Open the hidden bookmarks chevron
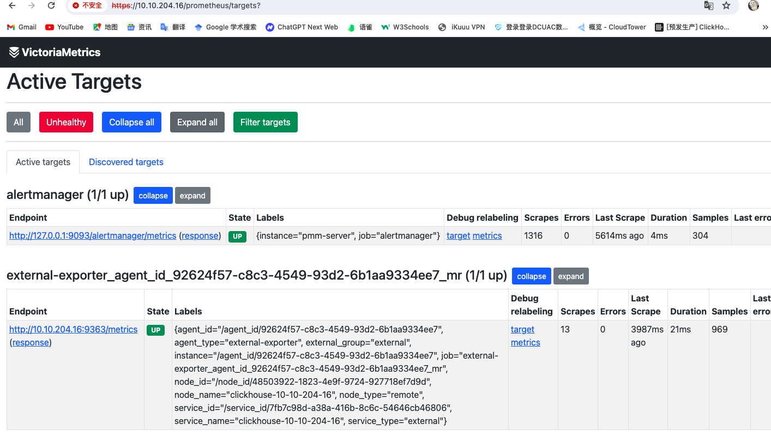Viewport: 771px width, 442px height. click(766, 27)
